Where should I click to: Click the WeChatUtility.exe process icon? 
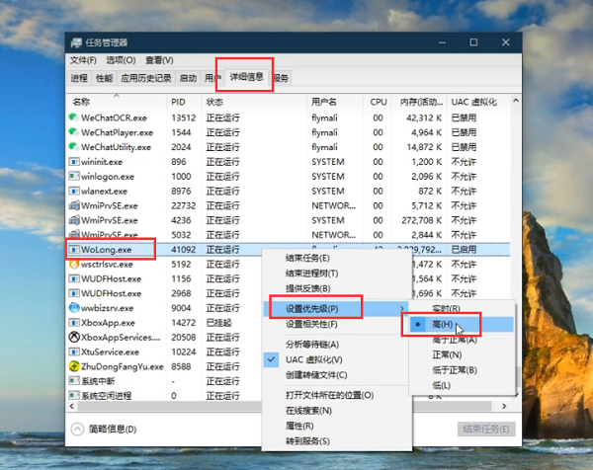click(74, 146)
